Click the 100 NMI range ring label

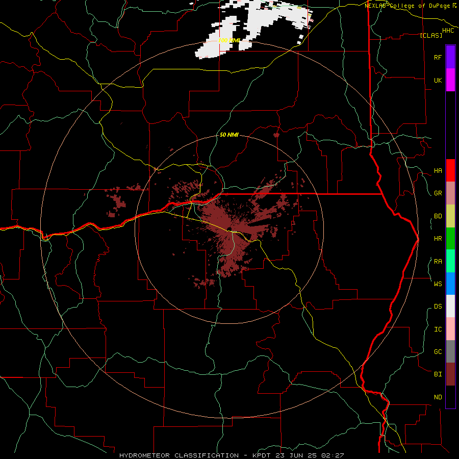229,40
